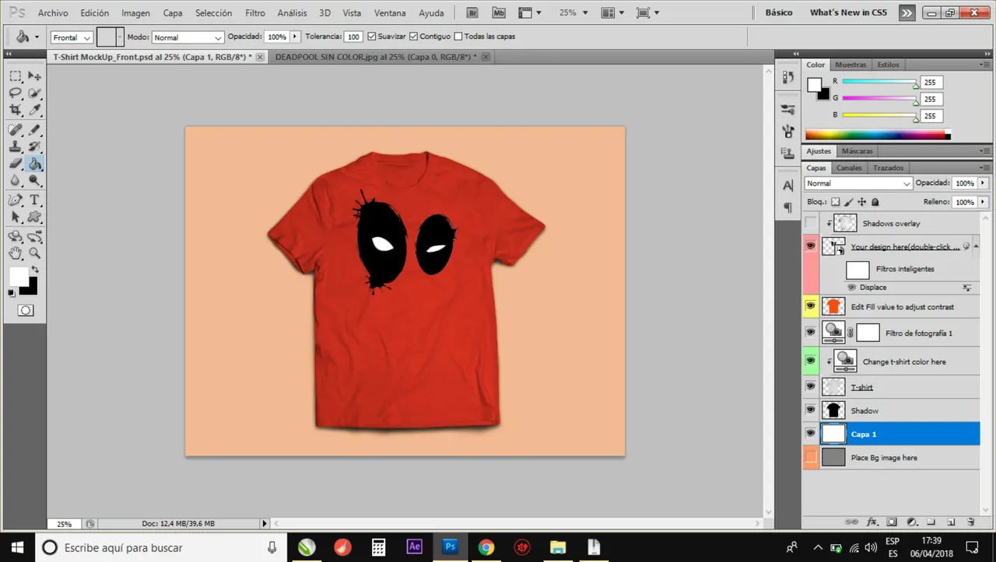Launch Mini Bridge from the top bar
Screen dimensions: 996x562
click(x=499, y=12)
